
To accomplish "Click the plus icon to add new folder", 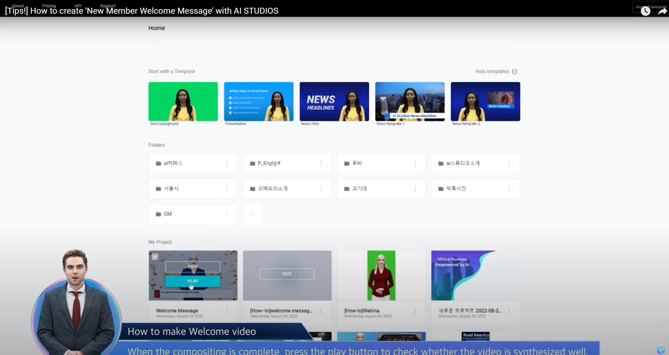I will (252, 214).
